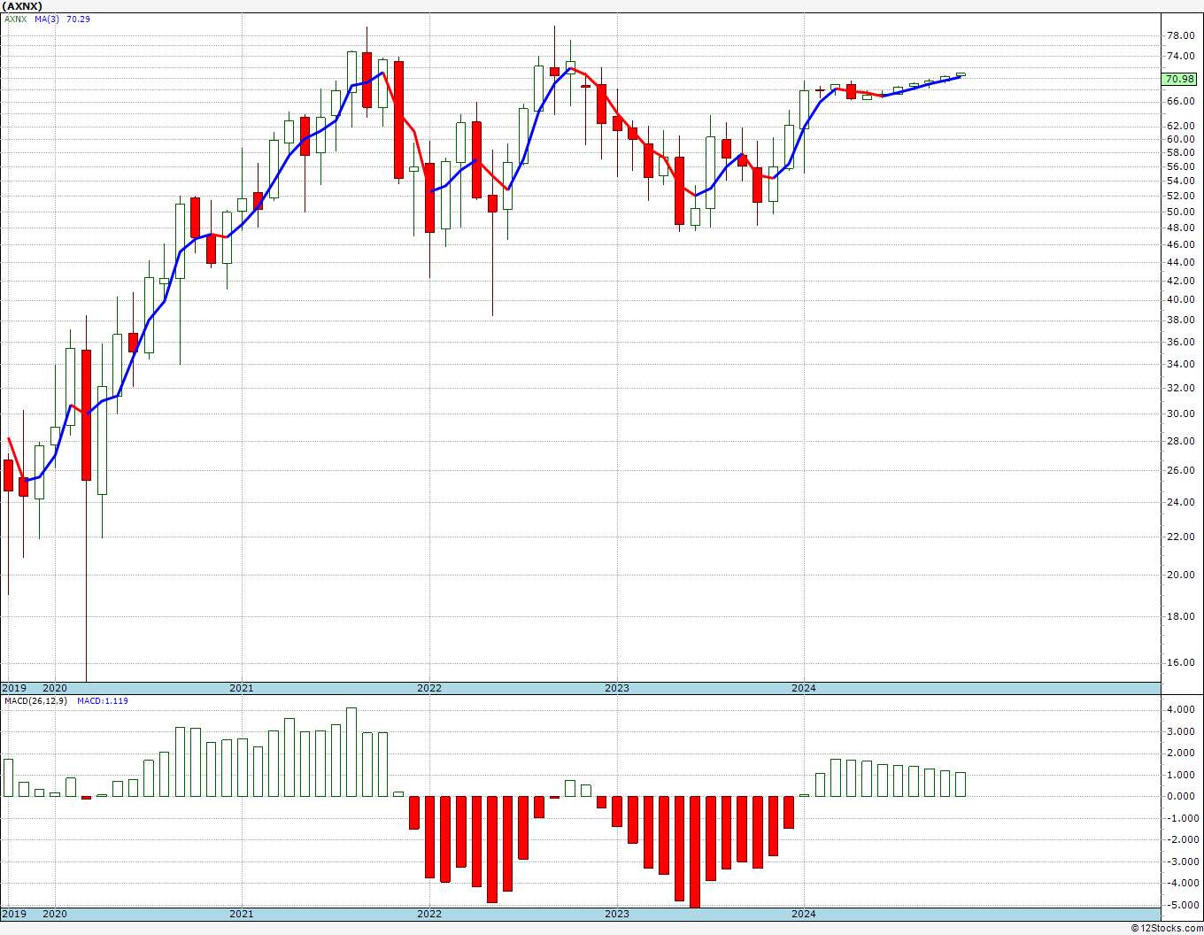Click the "24.00" price axis label
This screenshot has width=1204, height=935.
tap(1181, 502)
